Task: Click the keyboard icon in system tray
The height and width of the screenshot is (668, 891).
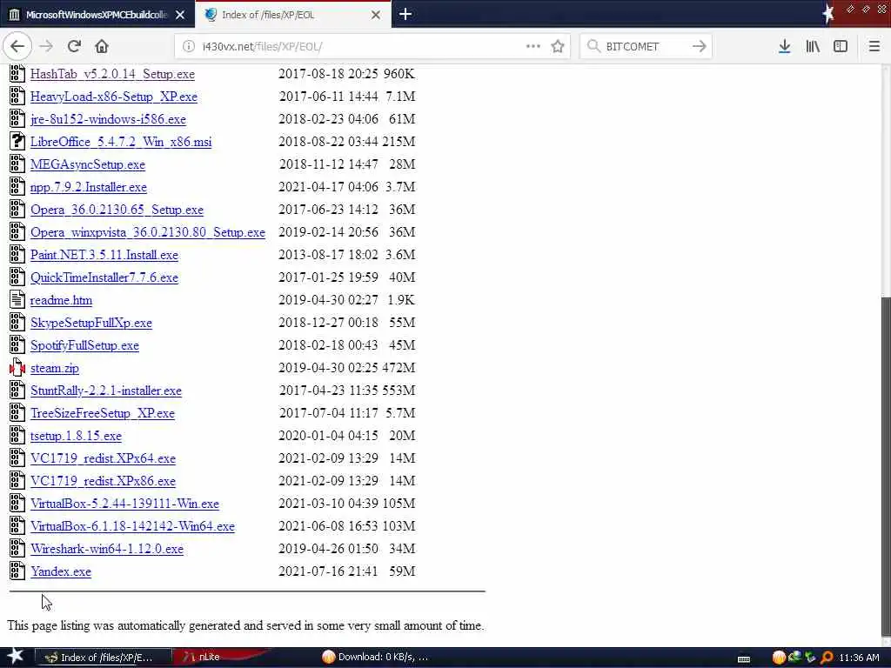Action: tap(743, 659)
